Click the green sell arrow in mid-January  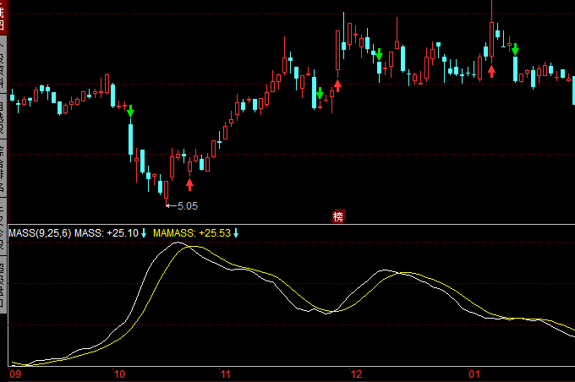coord(515,50)
